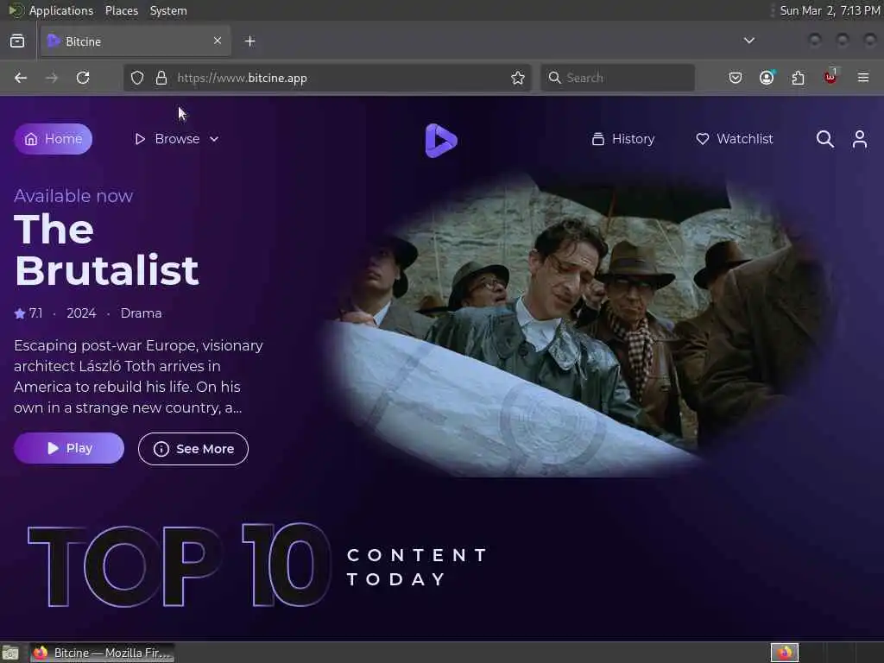The width and height of the screenshot is (884, 663).
Task: Play The Brutalist
Action: tap(69, 448)
